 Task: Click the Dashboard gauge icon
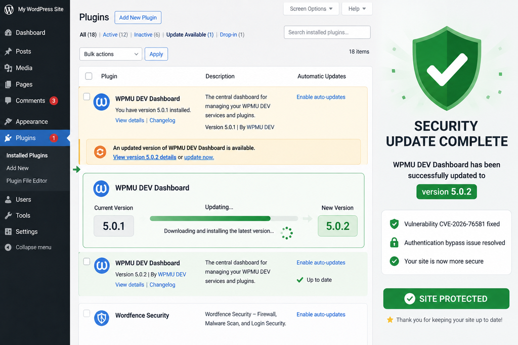(8, 33)
